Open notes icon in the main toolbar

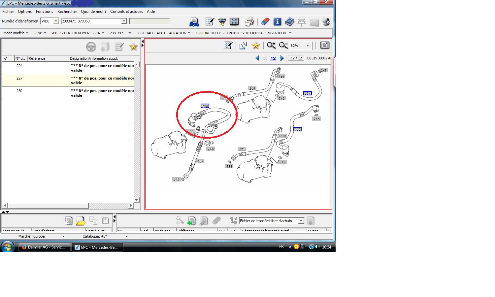(x=210, y=22)
